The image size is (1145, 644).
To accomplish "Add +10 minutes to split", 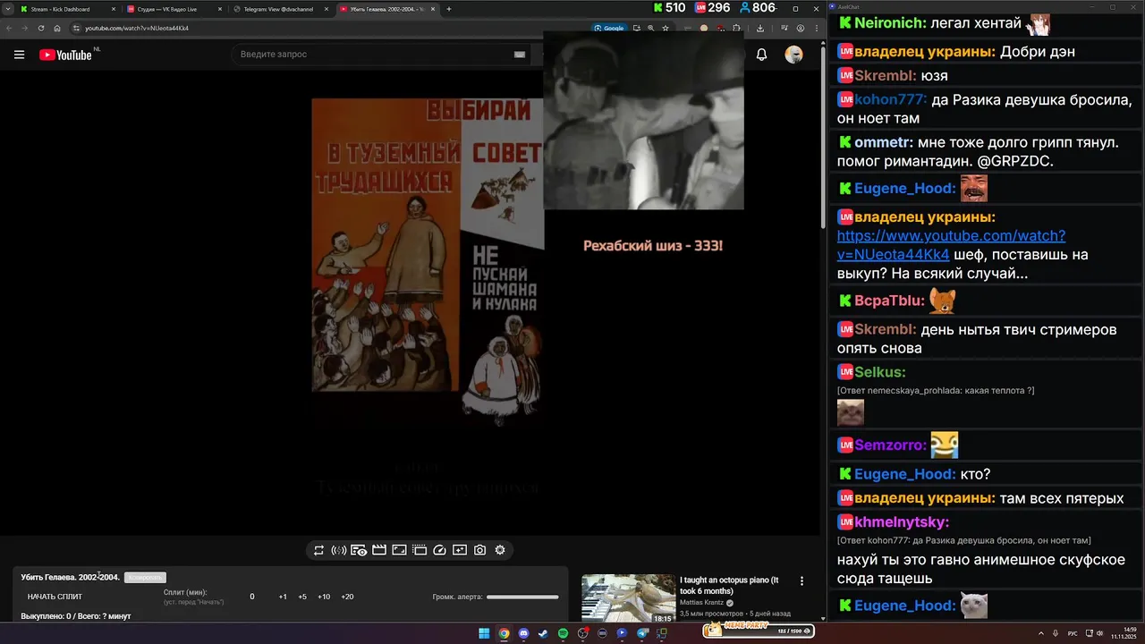I will (x=324, y=597).
